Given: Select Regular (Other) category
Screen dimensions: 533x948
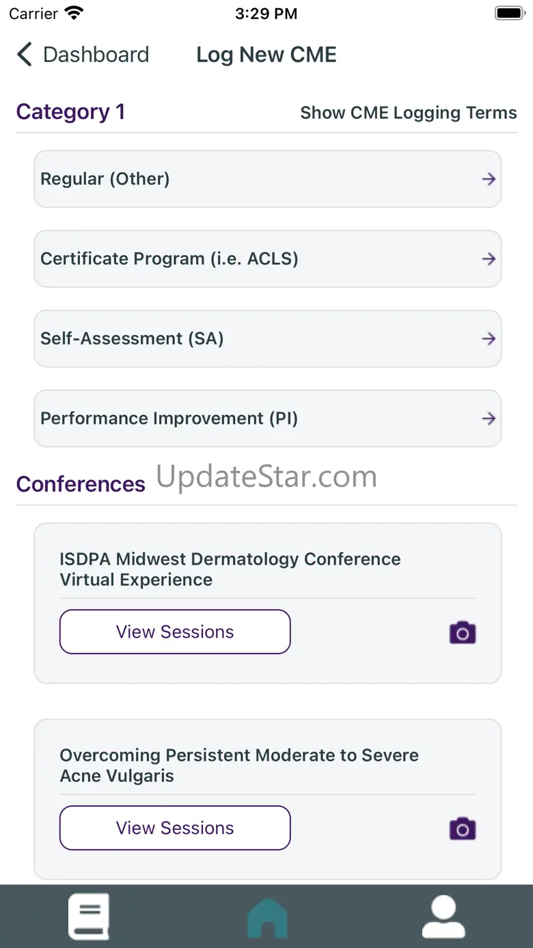Looking at the screenshot, I should click(x=105, y=179).
